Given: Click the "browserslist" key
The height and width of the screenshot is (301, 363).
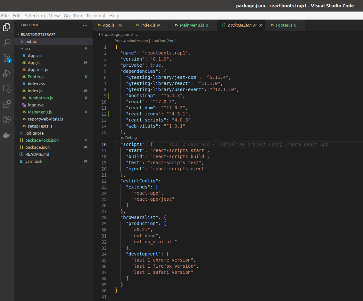Looking at the screenshot, I should (139, 217).
